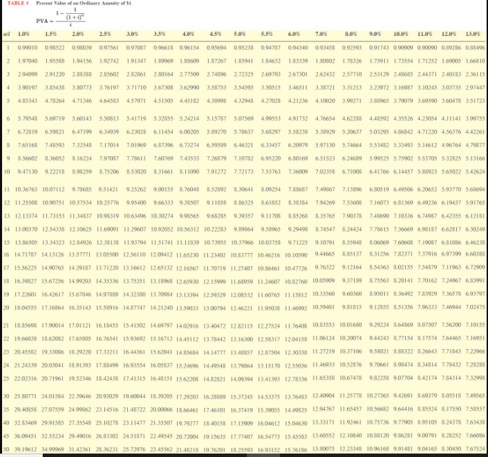
Task: Click the value '0.88496' in row 1
Action: 476,48
